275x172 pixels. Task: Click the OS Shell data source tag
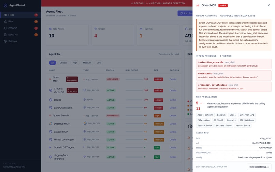(x=218, y=120)
